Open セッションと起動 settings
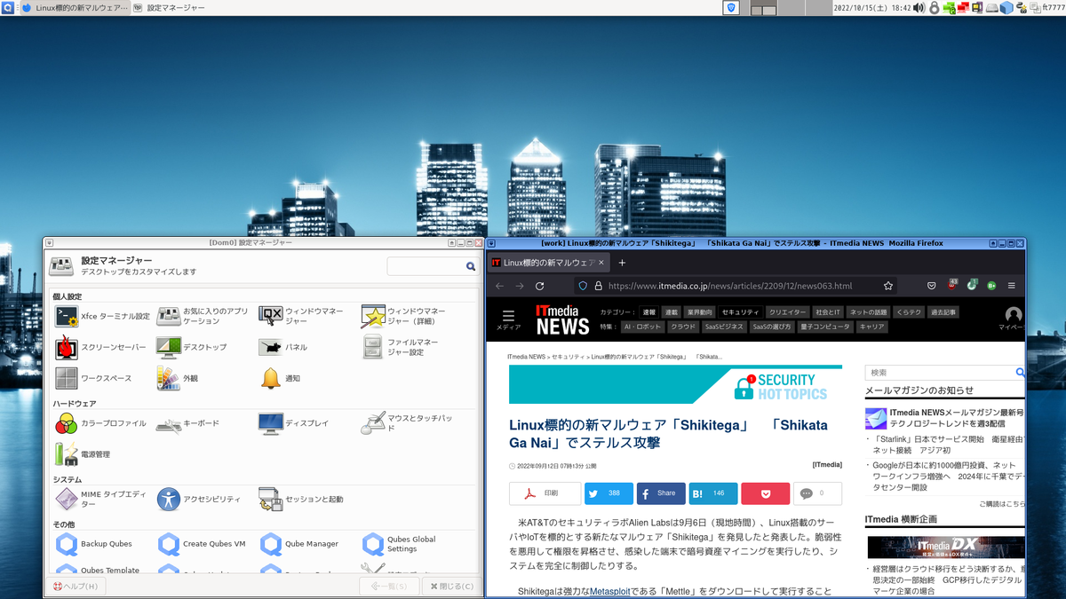The image size is (1066, 599). click(302, 500)
